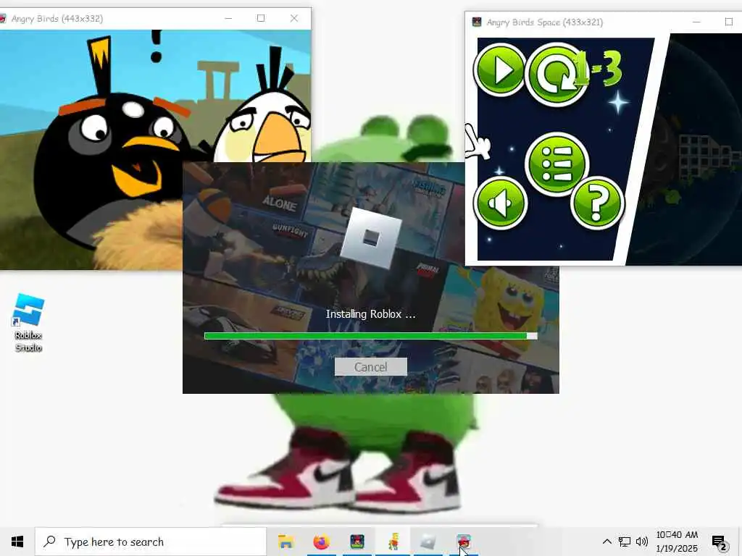Click the Angry Birds window title icon
Viewport: 742px width, 556px height.
[x=2, y=18]
